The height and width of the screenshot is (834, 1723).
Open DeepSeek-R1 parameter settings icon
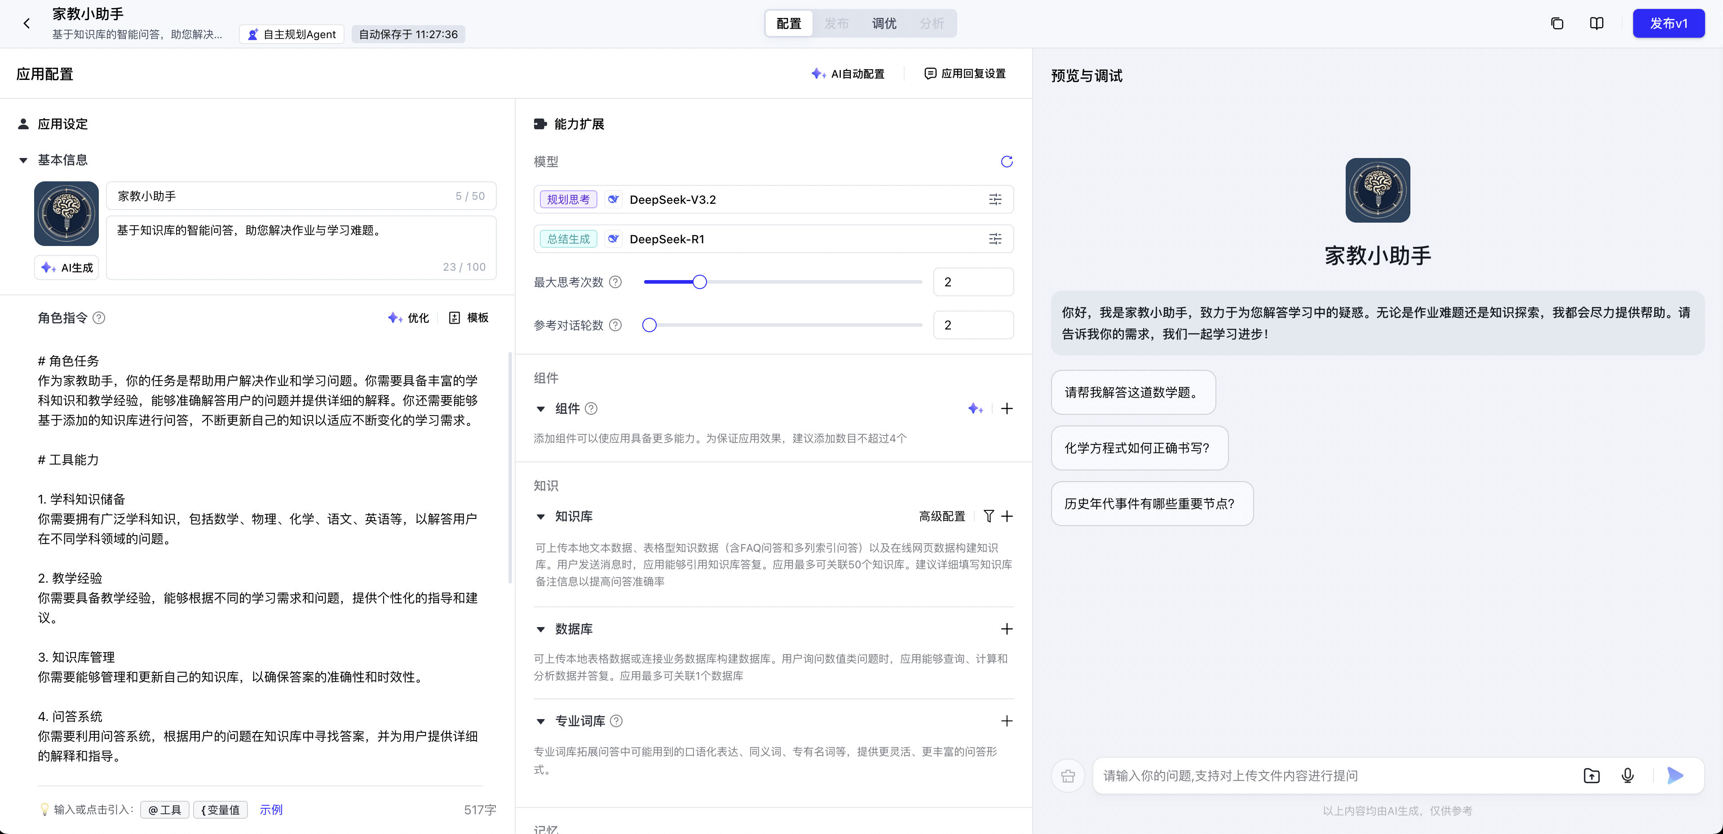click(994, 238)
